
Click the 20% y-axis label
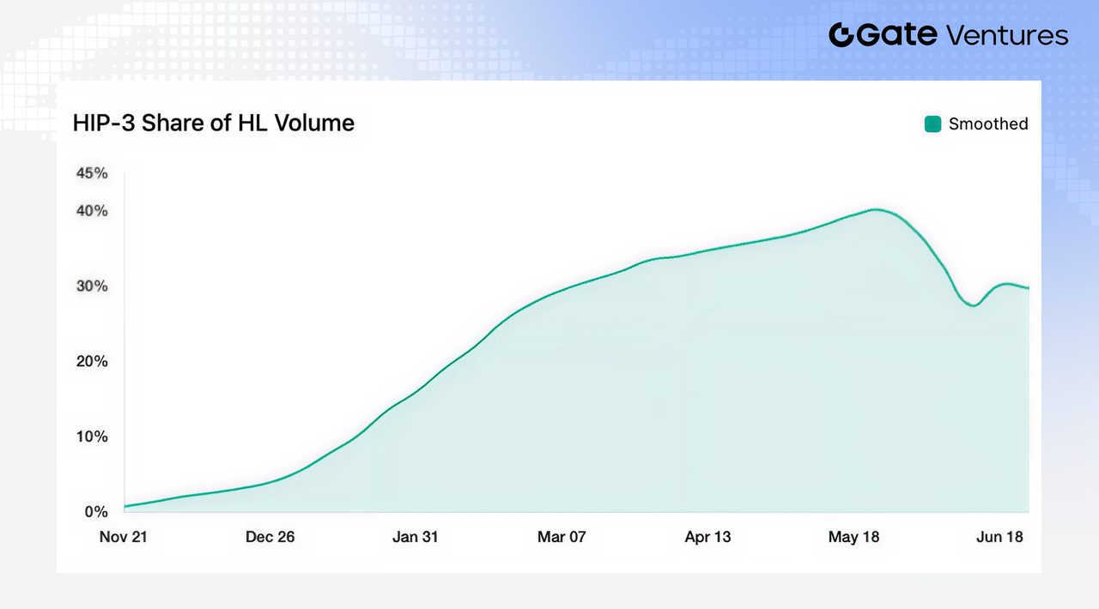pyautogui.click(x=92, y=362)
